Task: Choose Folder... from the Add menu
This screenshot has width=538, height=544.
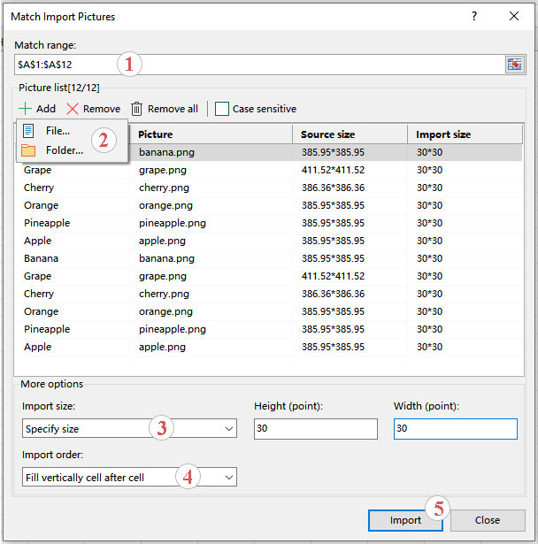Action: pyautogui.click(x=64, y=150)
